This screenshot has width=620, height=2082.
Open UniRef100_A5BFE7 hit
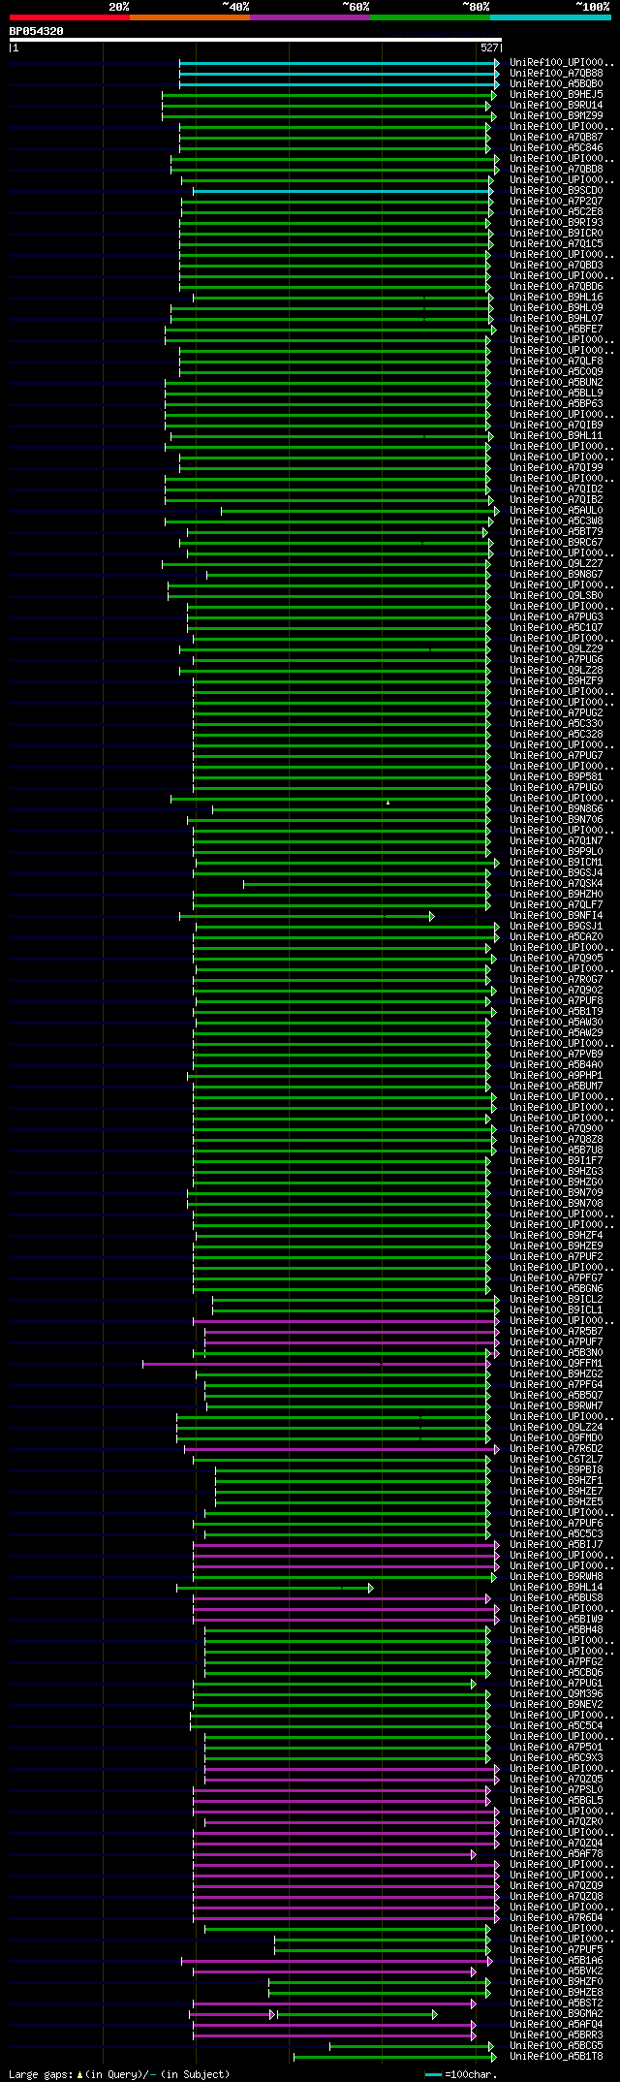pyautogui.click(x=556, y=329)
